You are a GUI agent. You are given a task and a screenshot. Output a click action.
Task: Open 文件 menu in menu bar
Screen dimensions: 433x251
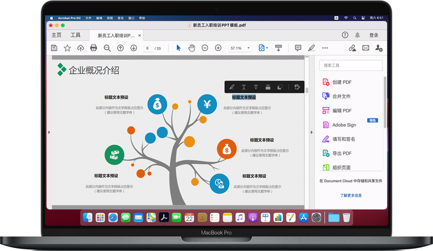[88, 18]
